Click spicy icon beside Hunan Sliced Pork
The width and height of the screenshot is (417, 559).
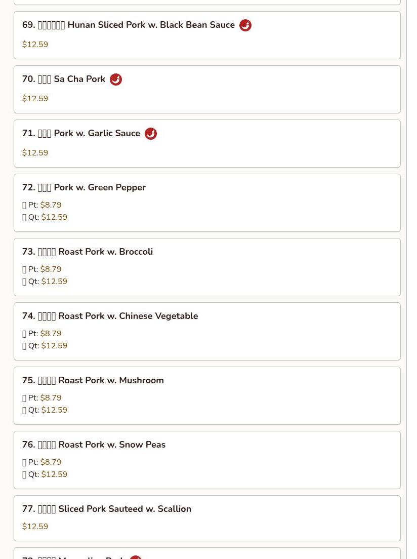245,25
